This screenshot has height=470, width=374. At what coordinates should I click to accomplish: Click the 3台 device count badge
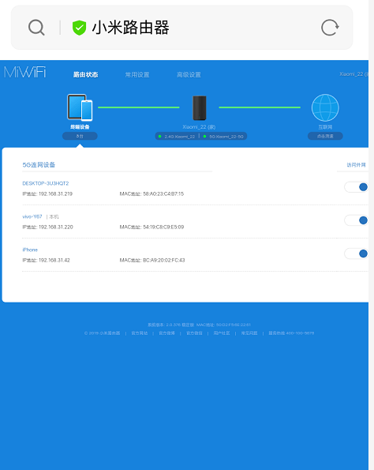80,136
